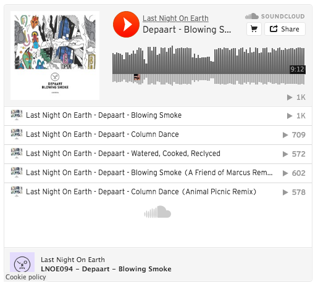Screen dimensions: 318x288
Task: Click the play count icon showing 572
Action: point(285,154)
